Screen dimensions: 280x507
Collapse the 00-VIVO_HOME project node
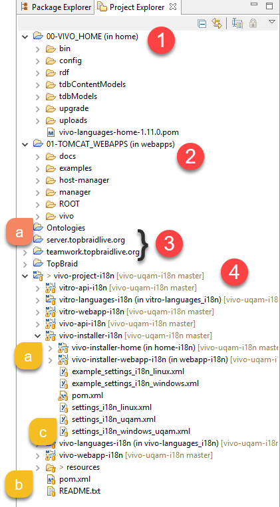25,37
